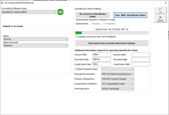Open the Map Products to Item dropdown
Image resolution: width=169 pixels, height=115 pixels.
tap(118, 69)
